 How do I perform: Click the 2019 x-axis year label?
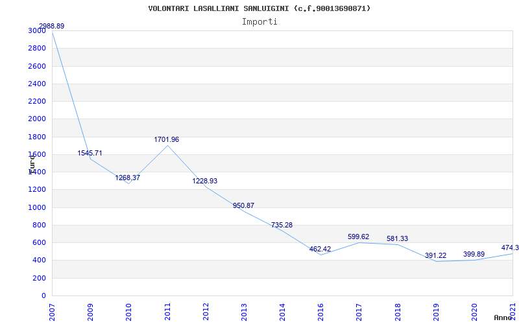pyautogui.click(x=436, y=312)
